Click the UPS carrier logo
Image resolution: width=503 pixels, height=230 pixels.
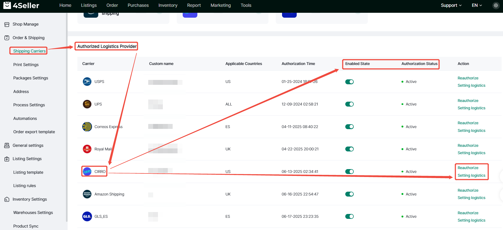click(x=87, y=104)
